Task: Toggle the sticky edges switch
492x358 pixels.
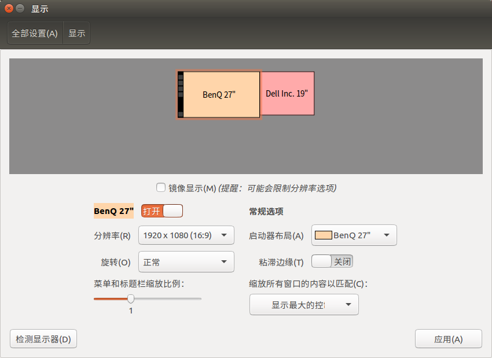Action: (x=332, y=261)
